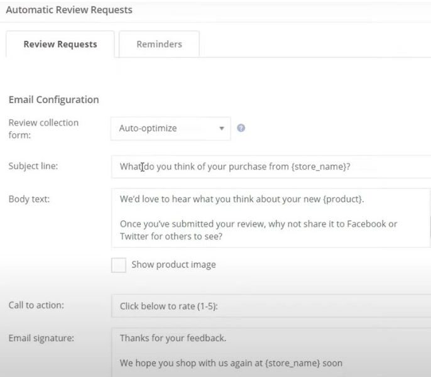Click the Email Configuration heading
Viewport: 431px width, 377px height.
54,99
